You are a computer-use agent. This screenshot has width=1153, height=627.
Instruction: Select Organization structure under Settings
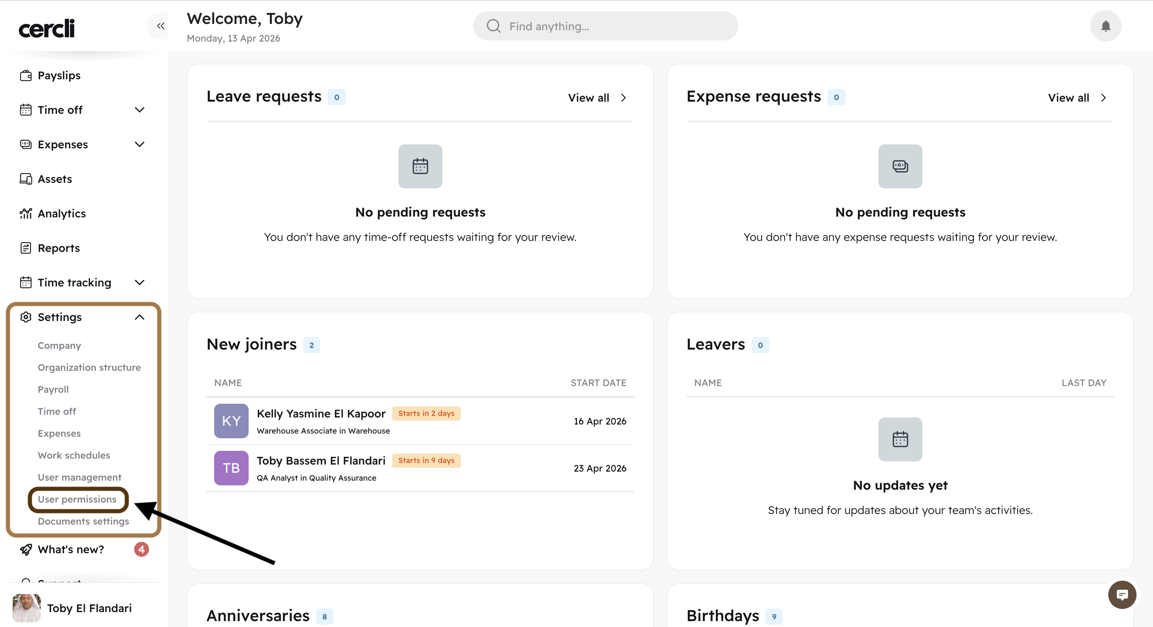pos(89,367)
